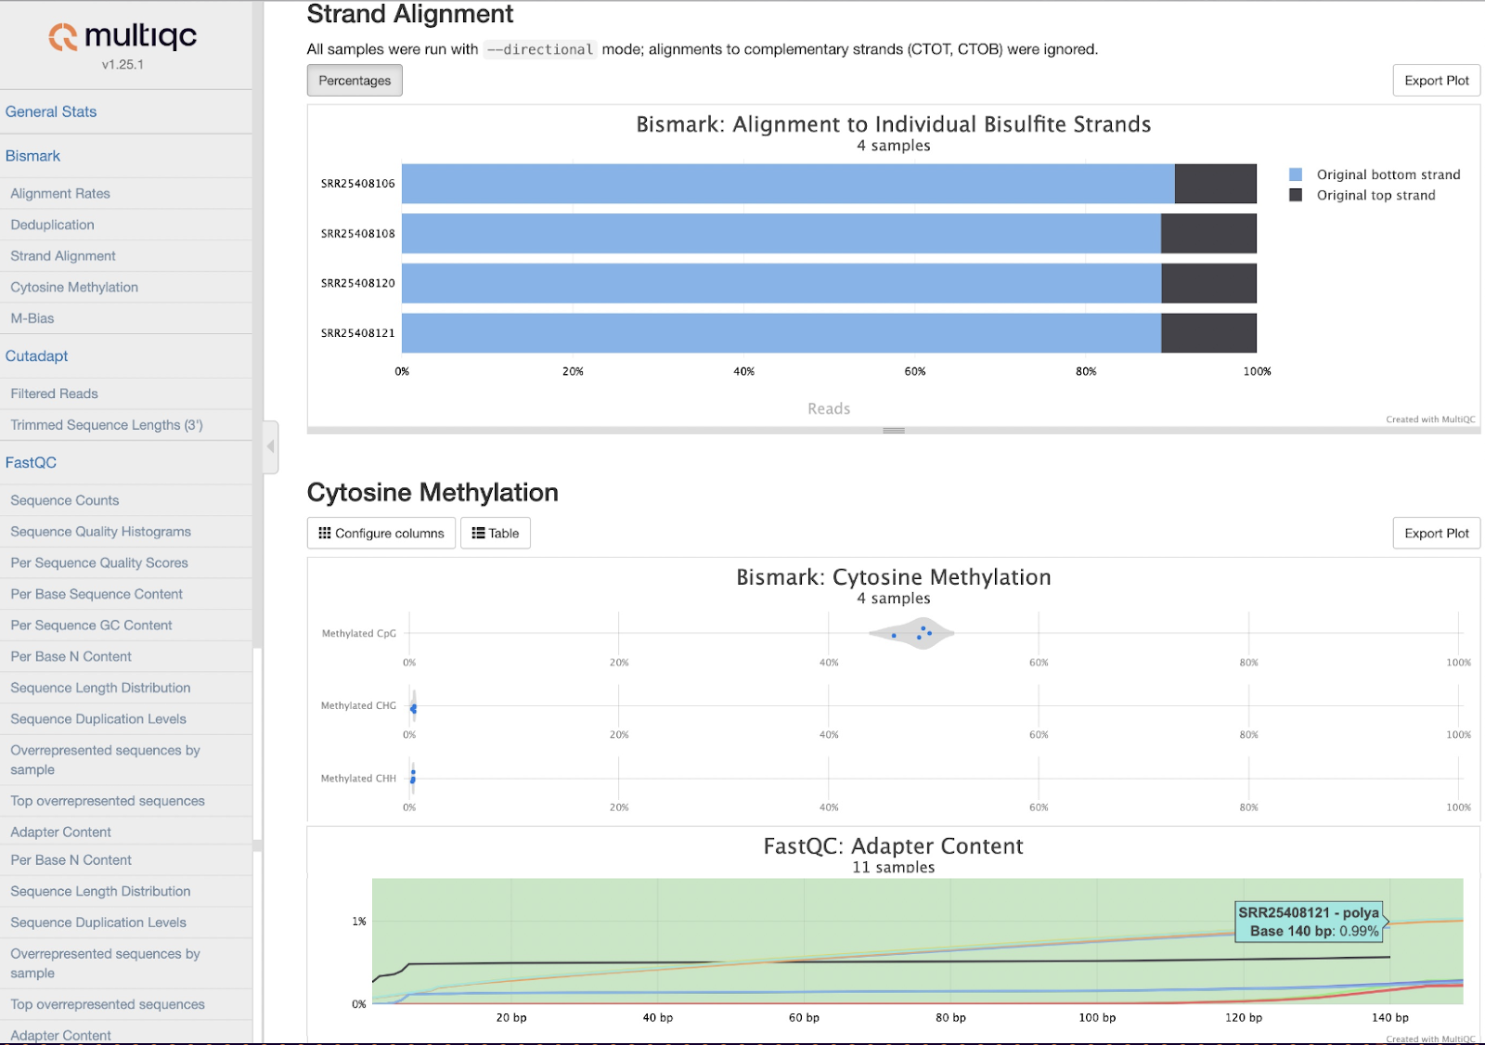
Task: Open first Top overrepresented sequences link
Action: point(108,801)
